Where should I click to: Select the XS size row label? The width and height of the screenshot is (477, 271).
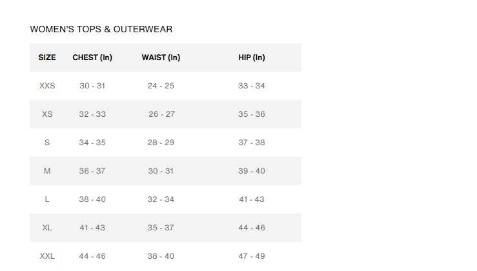[x=47, y=114]
